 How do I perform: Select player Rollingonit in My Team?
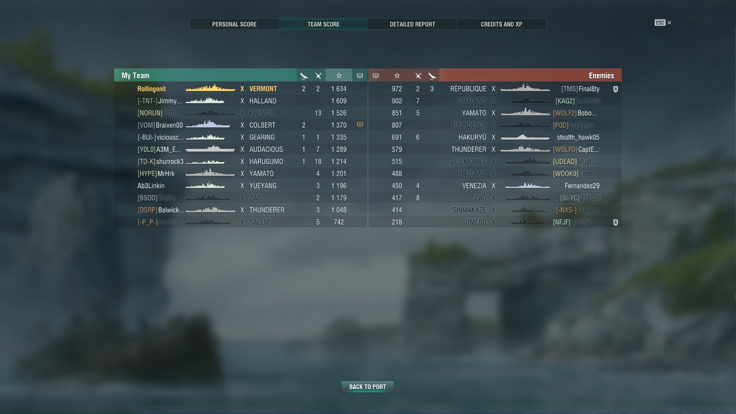pyautogui.click(x=151, y=89)
